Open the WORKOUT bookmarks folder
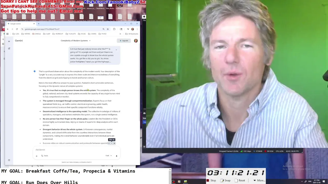This screenshot has height=184, width=328. (x=58, y=34)
